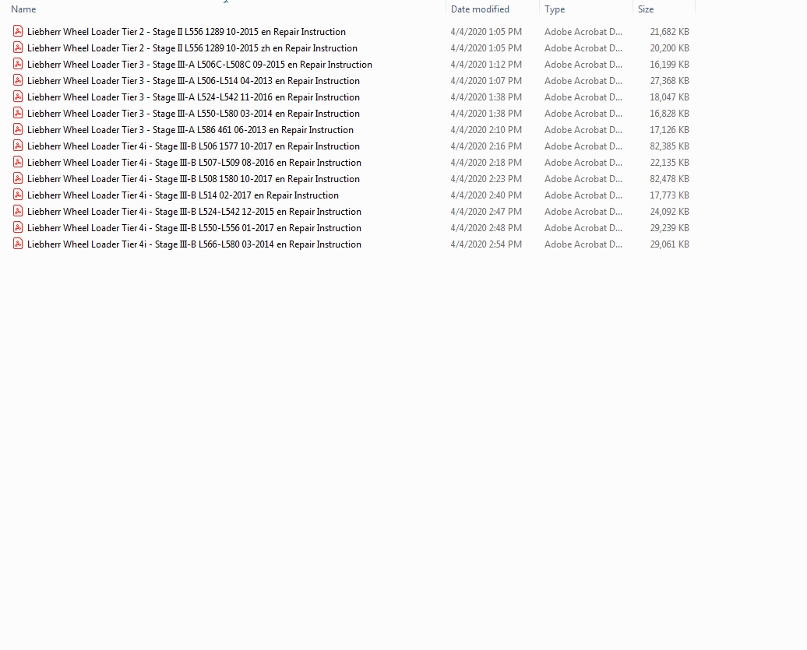The height and width of the screenshot is (650, 807).
Task: Click the size value '82,385 KB'
Action: 670,146
